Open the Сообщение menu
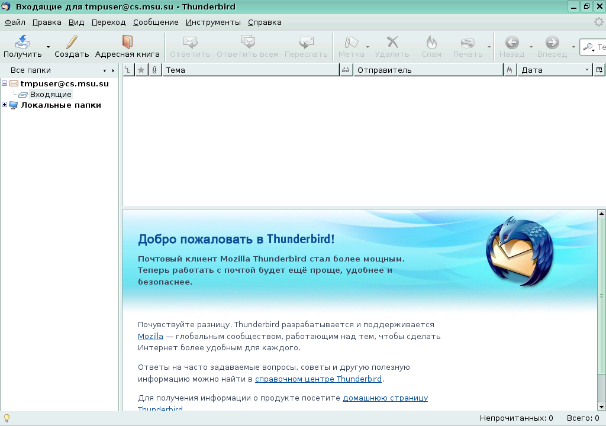The image size is (606, 426). (156, 22)
